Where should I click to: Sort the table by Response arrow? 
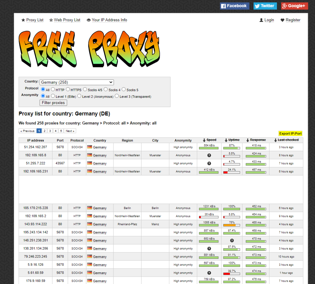pyautogui.click(x=248, y=140)
